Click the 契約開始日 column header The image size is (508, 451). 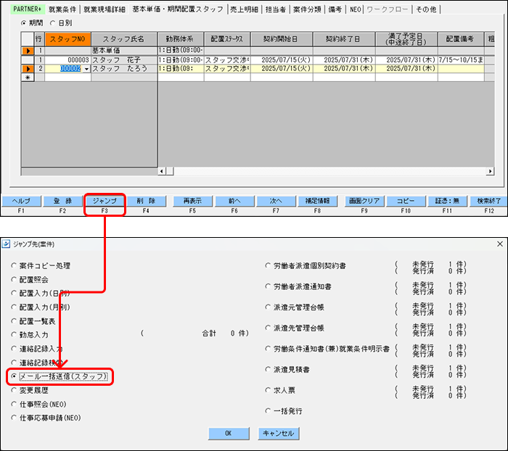click(282, 39)
